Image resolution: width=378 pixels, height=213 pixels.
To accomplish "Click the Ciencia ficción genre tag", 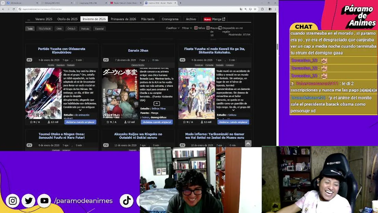I will (x=138, y=65).
